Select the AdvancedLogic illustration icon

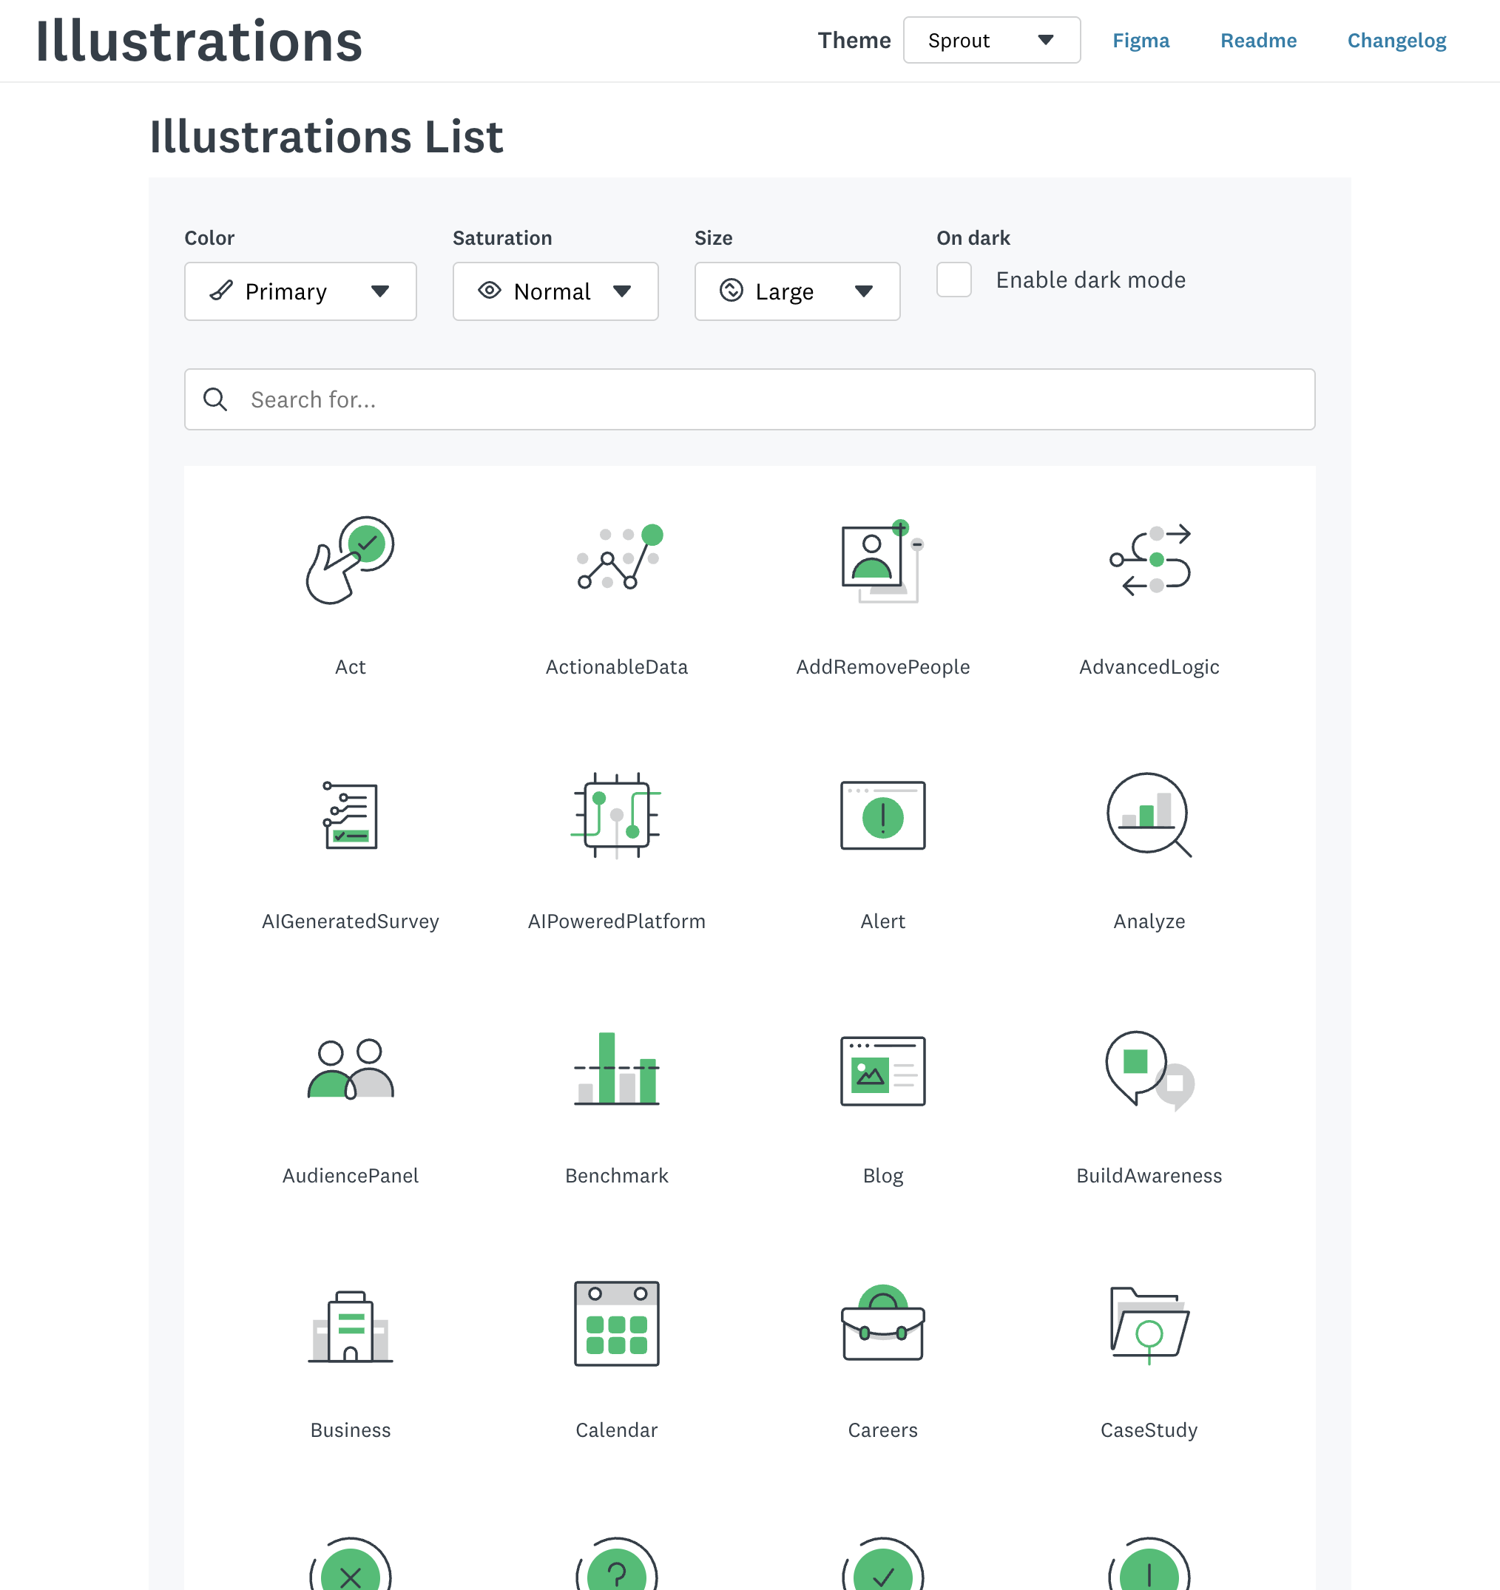click(x=1149, y=561)
